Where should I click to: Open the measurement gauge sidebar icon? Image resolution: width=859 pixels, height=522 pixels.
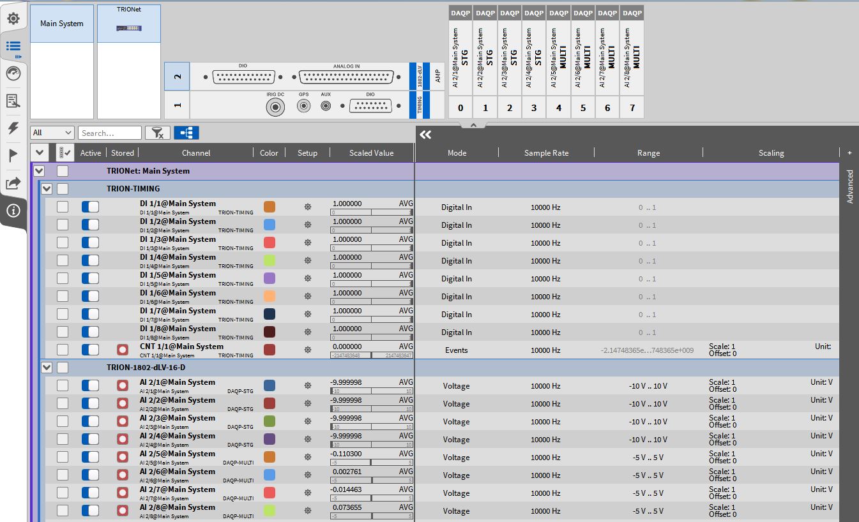(x=13, y=73)
